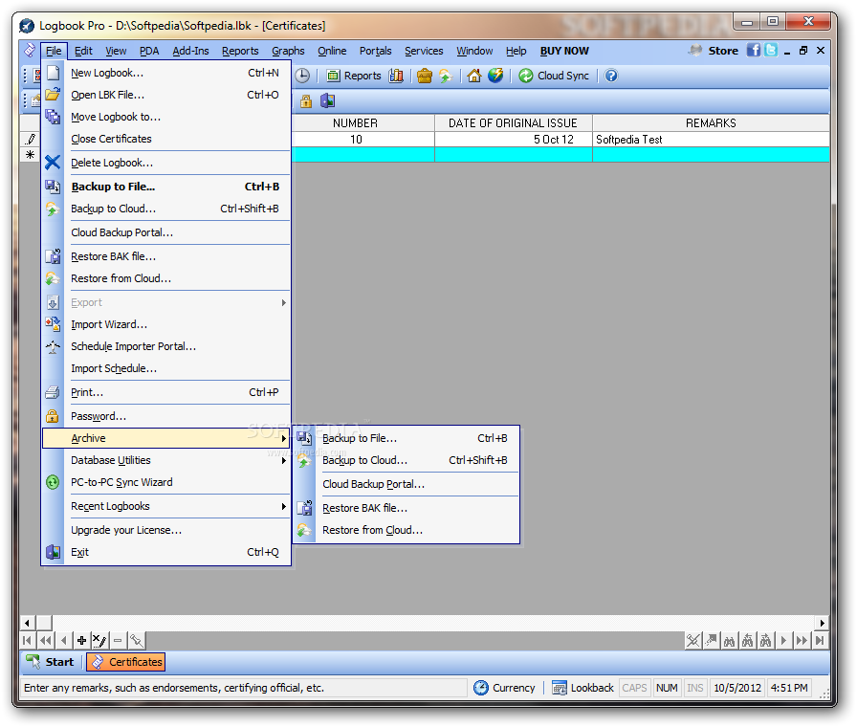Click the pin icon next to the minus button

[x=136, y=640]
